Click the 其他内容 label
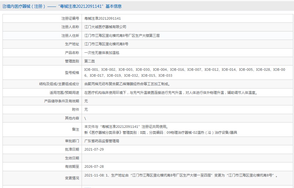The image size is (294, 188). [x=72, y=118]
